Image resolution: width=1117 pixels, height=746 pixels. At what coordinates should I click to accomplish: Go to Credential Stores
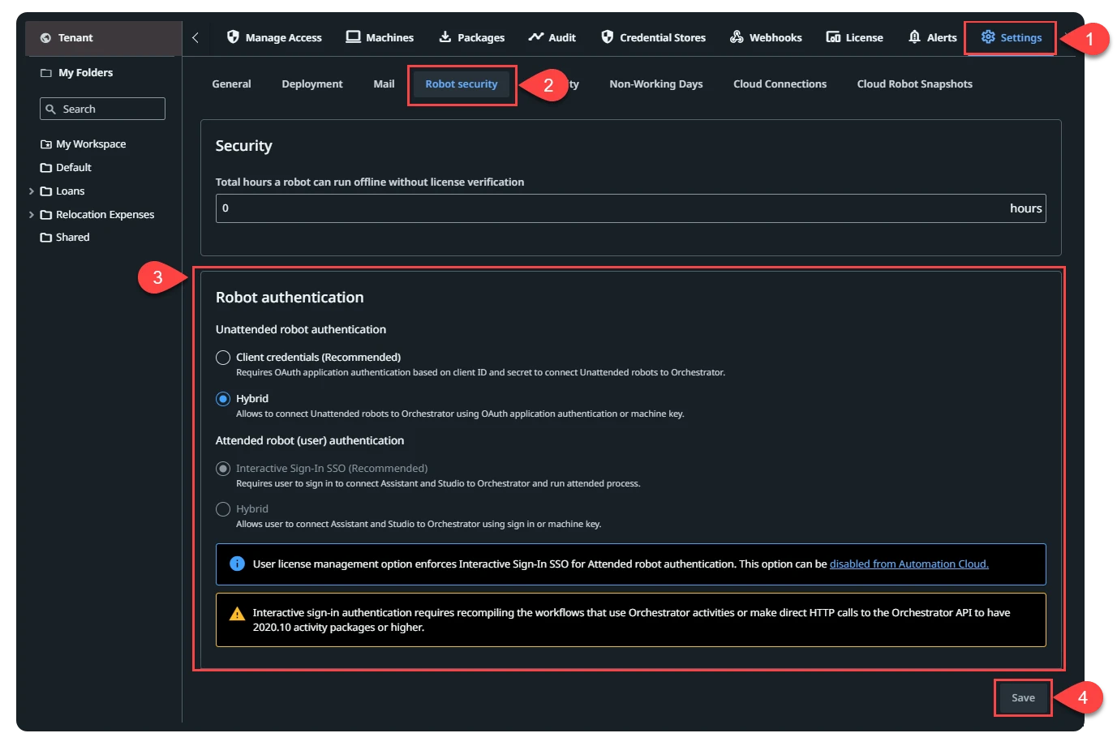tap(653, 37)
